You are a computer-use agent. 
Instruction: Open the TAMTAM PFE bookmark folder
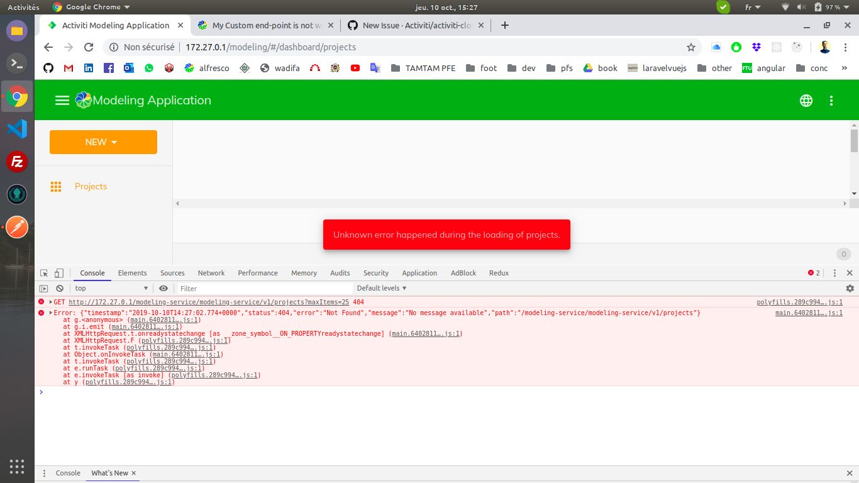click(424, 68)
